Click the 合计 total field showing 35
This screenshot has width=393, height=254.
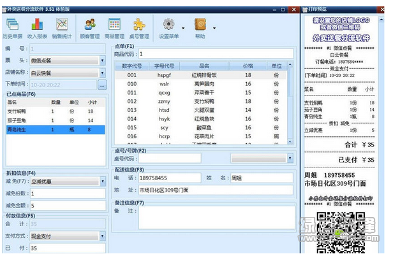(68, 224)
